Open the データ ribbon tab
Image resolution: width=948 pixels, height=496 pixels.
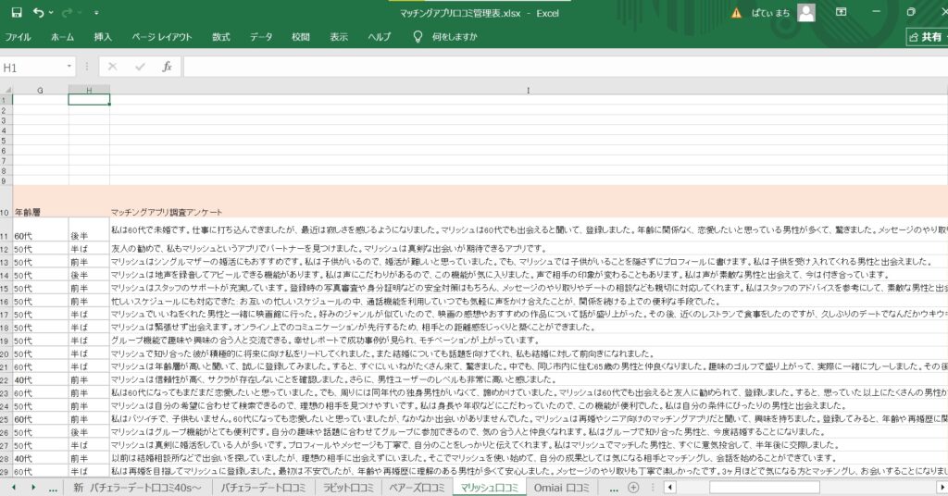[x=261, y=37]
